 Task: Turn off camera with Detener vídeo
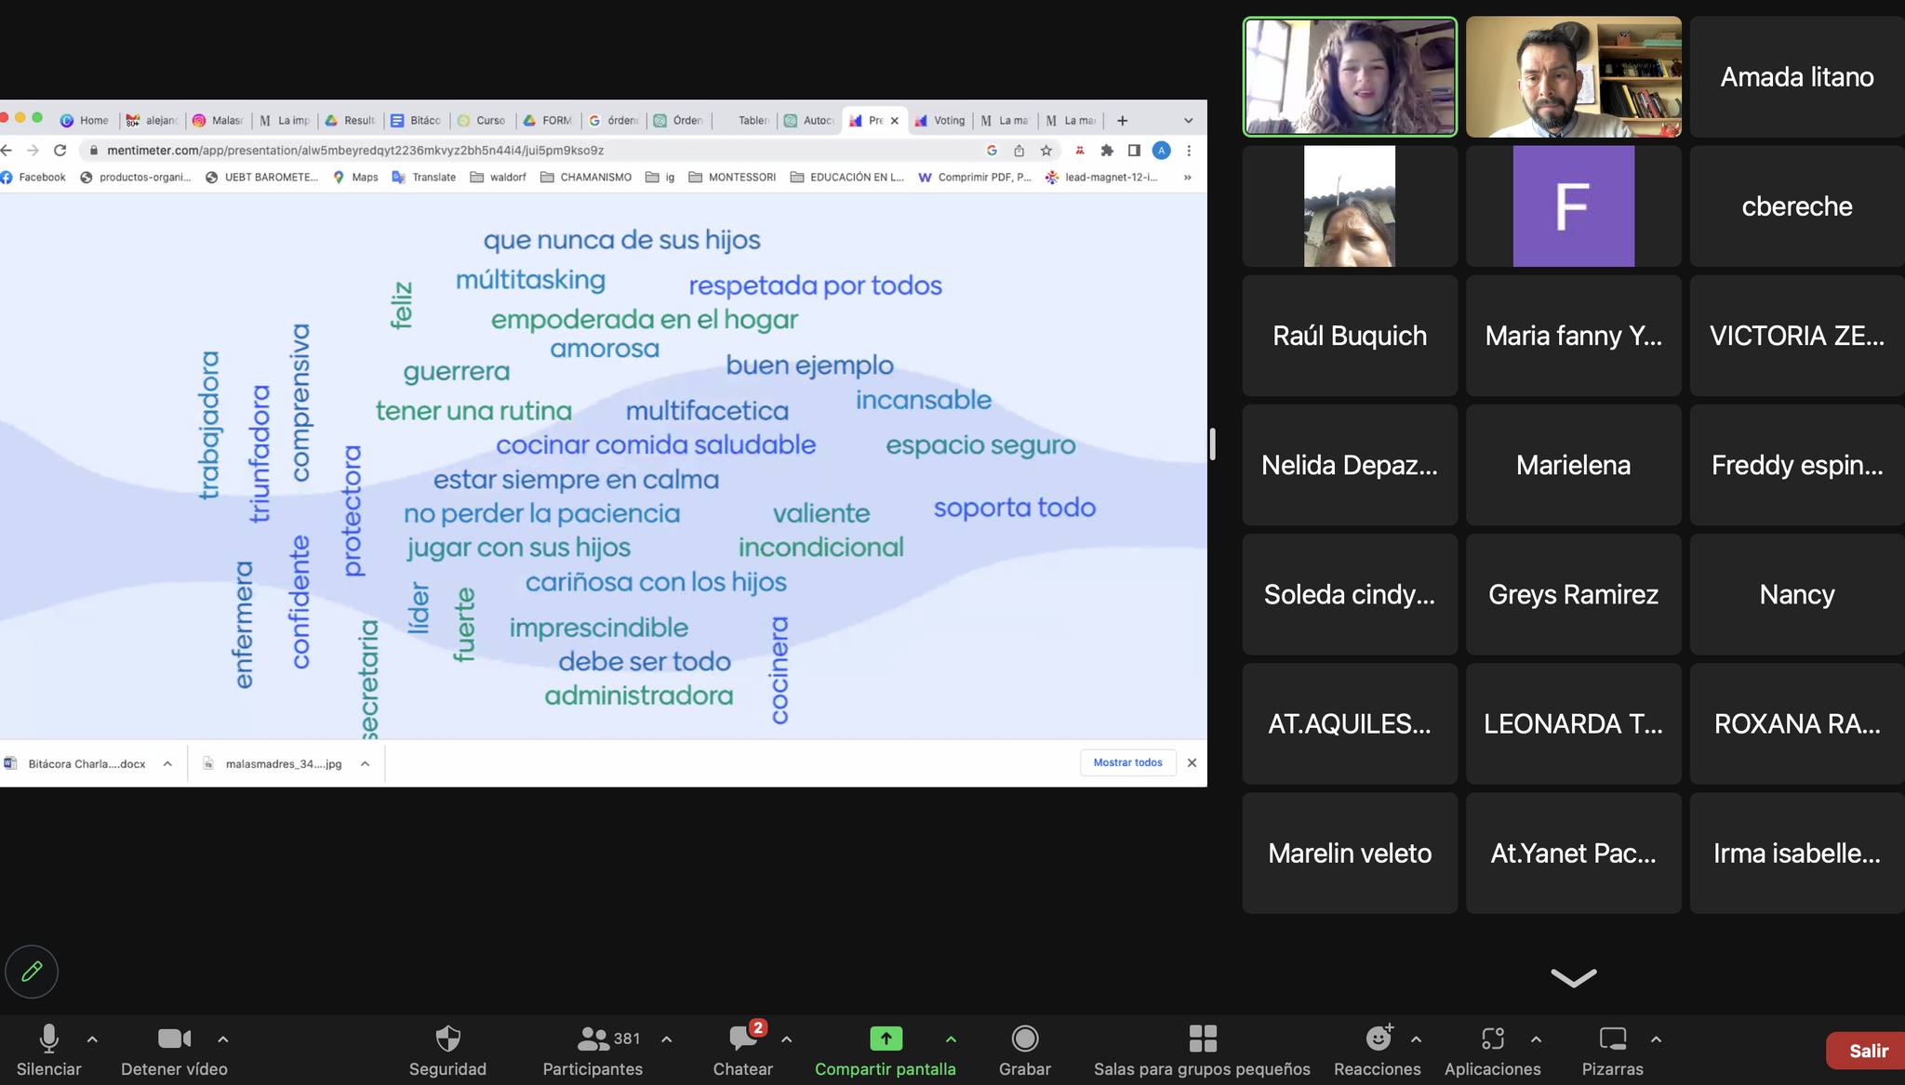click(174, 1039)
